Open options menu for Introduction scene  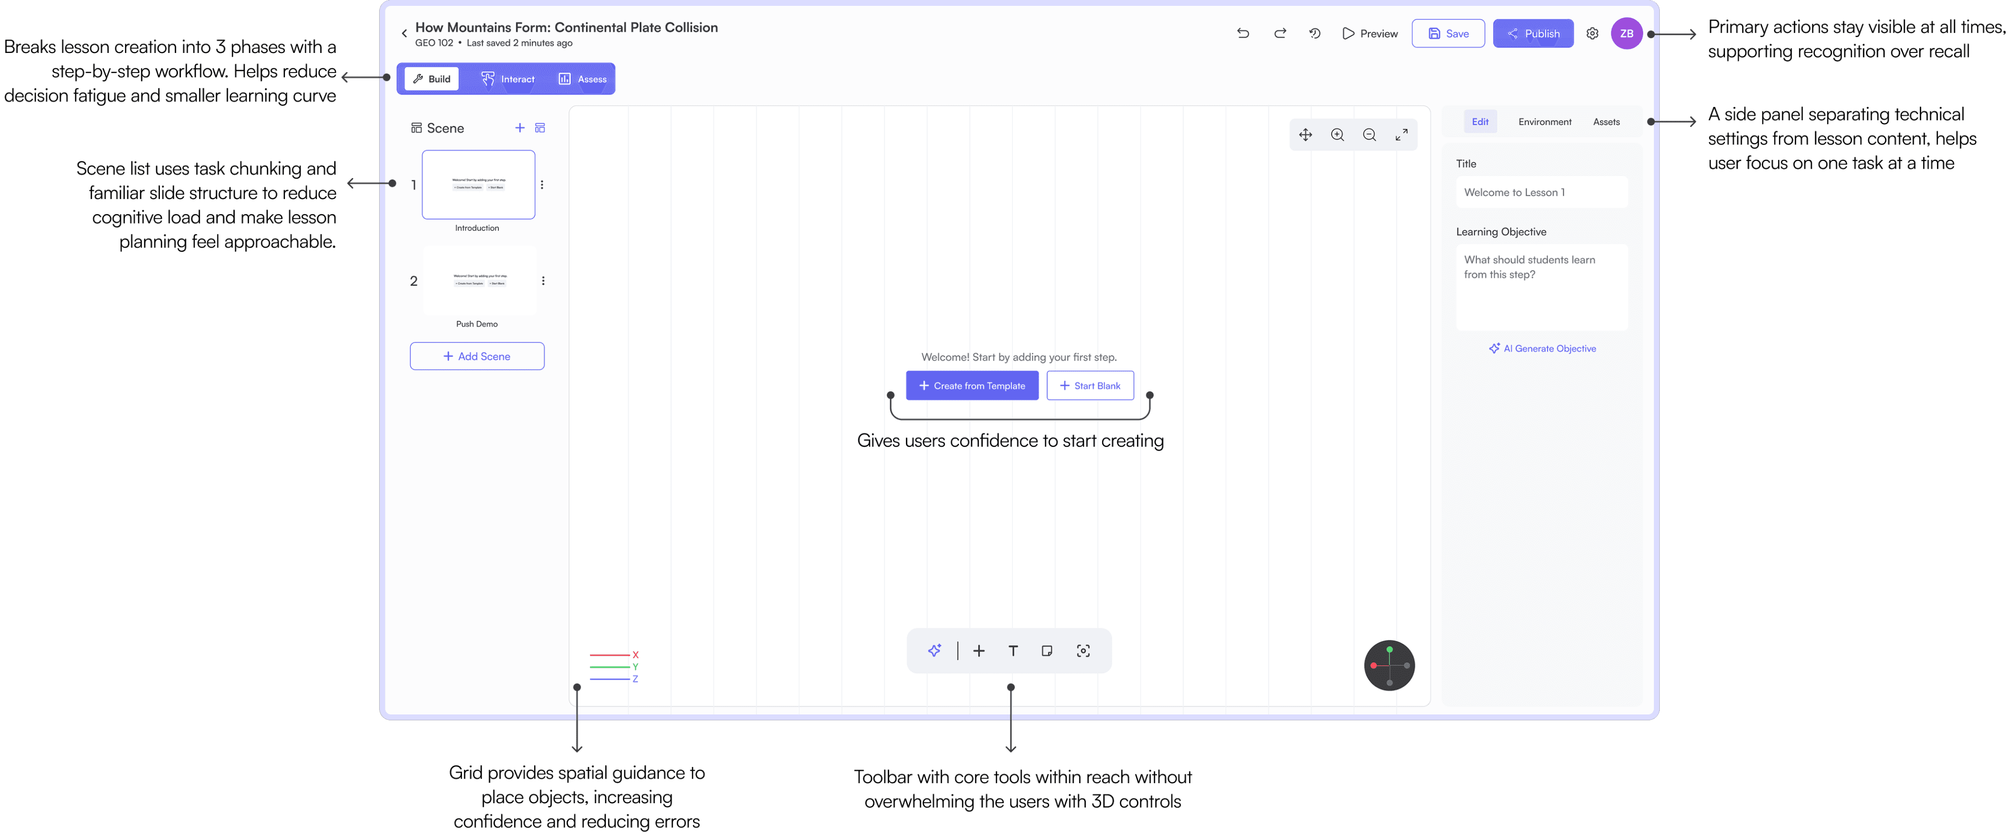(x=542, y=185)
